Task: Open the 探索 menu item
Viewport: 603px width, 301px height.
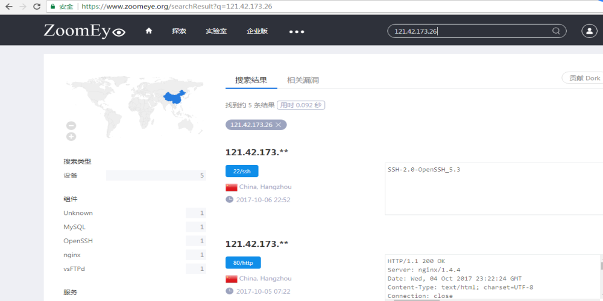Action: (x=179, y=31)
